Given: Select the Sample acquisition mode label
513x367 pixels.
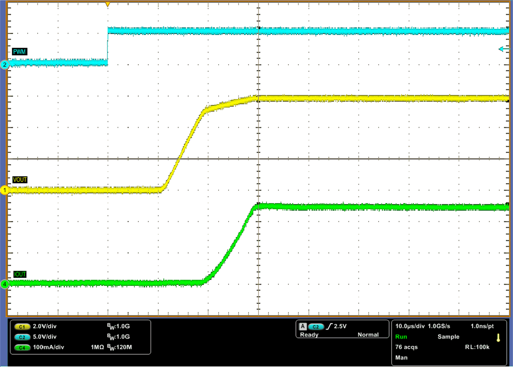Looking at the screenshot, I should pyautogui.click(x=449, y=337).
